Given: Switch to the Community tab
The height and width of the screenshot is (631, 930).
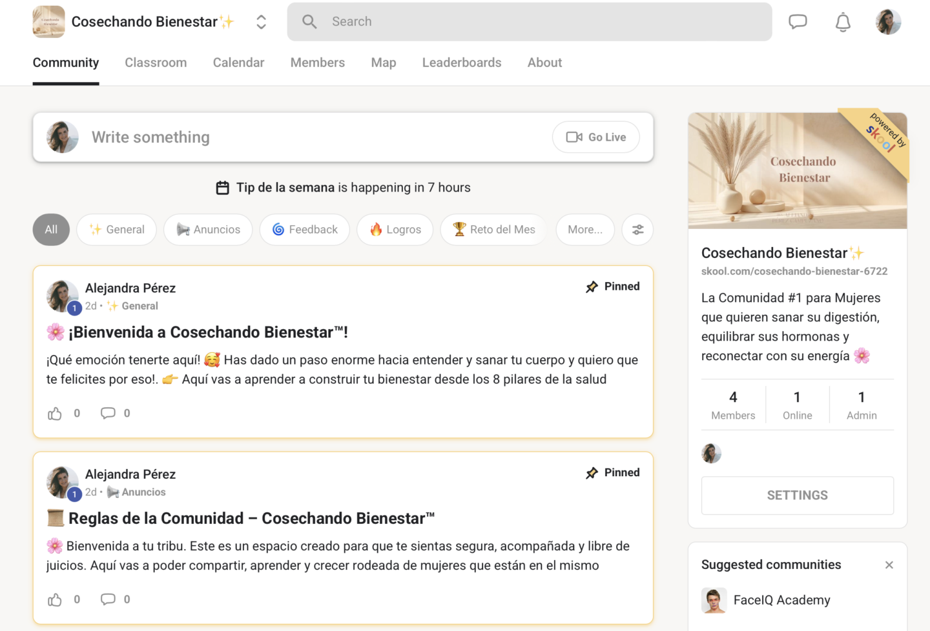Looking at the screenshot, I should click(x=66, y=63).
